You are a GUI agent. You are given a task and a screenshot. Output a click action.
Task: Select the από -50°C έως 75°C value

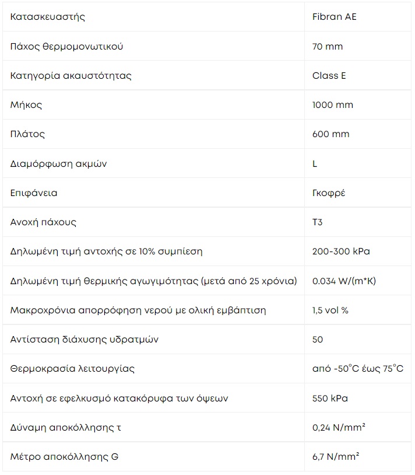coord(358,369)
